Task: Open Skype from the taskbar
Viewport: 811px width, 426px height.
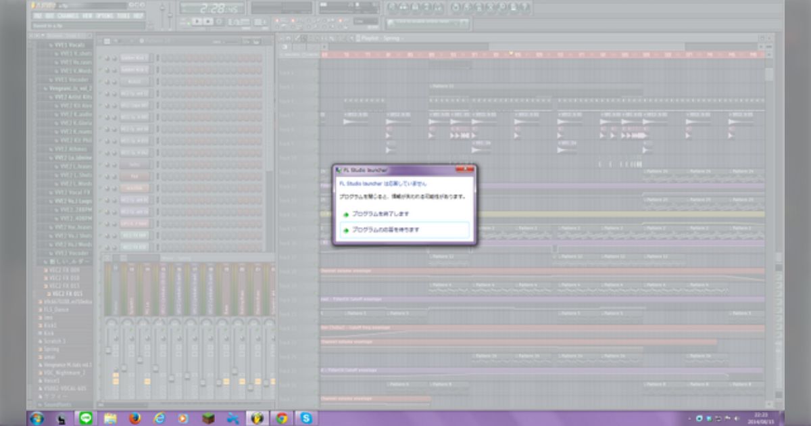Action: coord(305,418)
